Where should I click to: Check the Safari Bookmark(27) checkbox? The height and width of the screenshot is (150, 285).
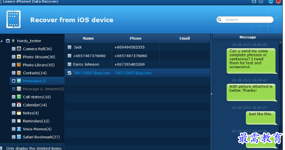click(x=14, y=137)
